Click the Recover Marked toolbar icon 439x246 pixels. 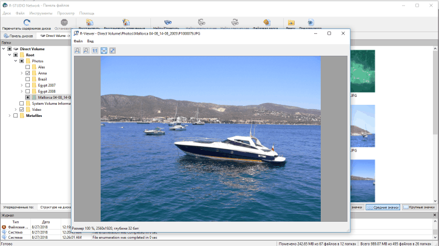point(126,22)
